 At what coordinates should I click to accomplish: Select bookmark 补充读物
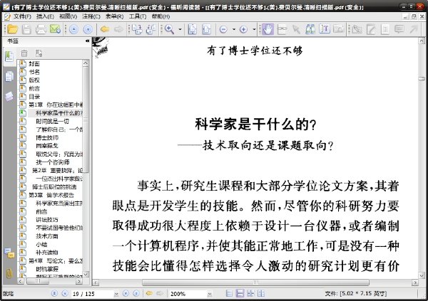click(47, 253)
